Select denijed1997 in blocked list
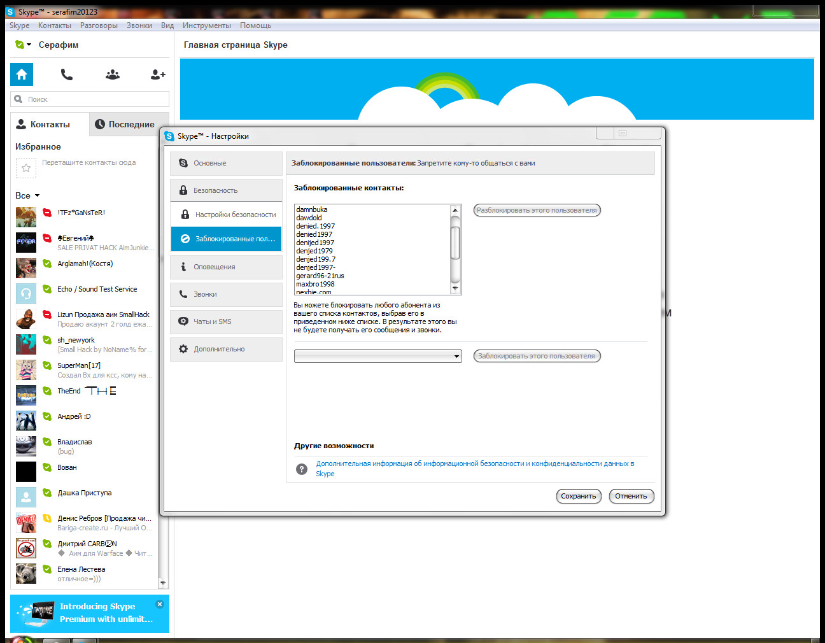 click(x=315, y=243)
